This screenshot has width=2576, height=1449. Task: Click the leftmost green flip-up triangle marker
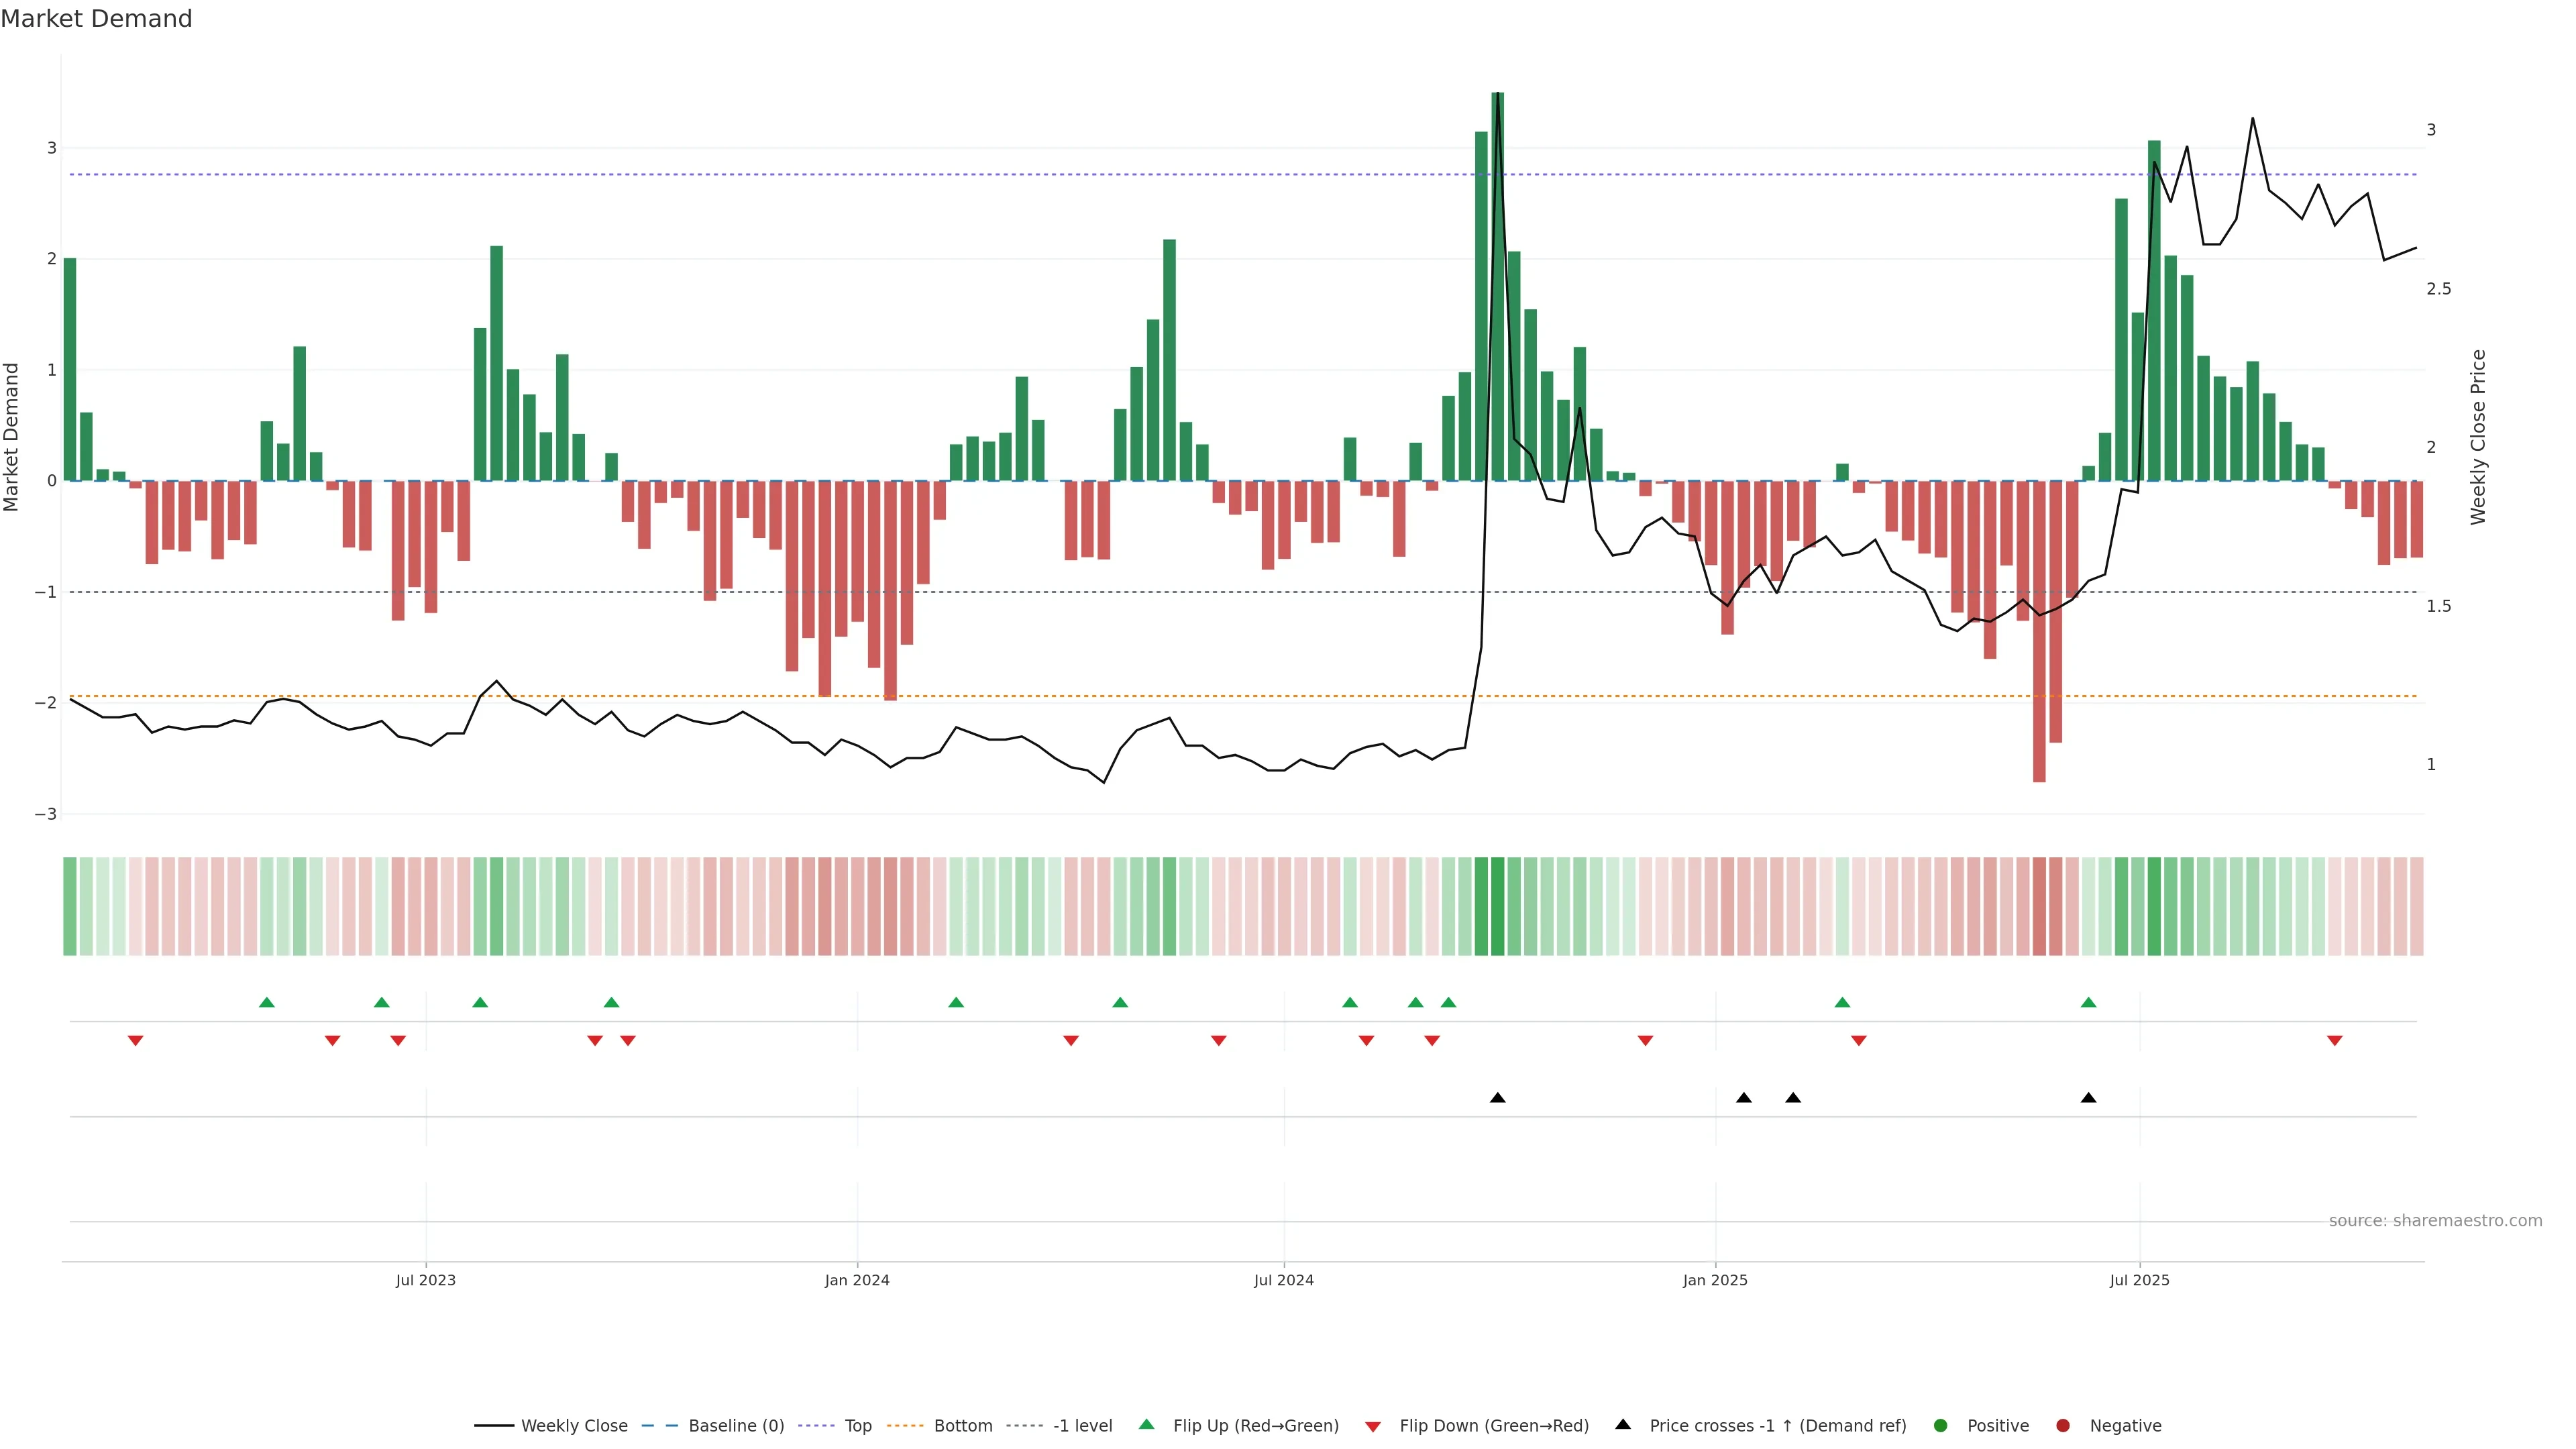266,1002
